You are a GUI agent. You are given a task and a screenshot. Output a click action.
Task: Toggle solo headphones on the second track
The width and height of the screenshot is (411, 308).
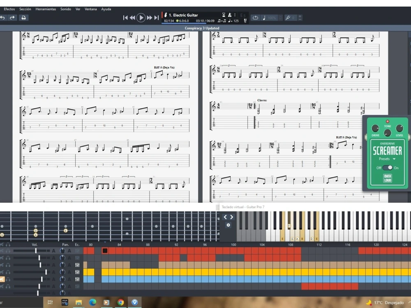8,258
